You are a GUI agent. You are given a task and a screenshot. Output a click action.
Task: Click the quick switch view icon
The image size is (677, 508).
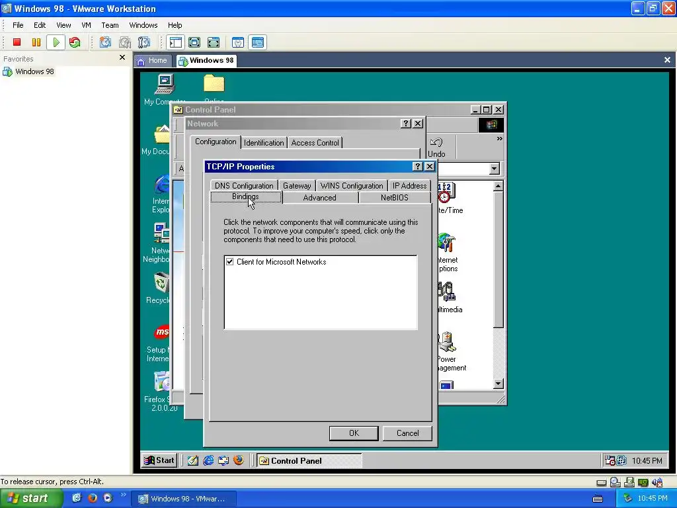(194, 42)
